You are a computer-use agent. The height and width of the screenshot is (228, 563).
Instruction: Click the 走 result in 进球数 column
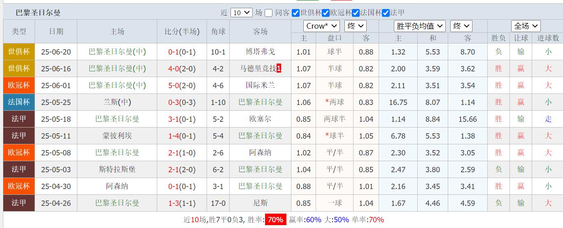coord(548,119)
